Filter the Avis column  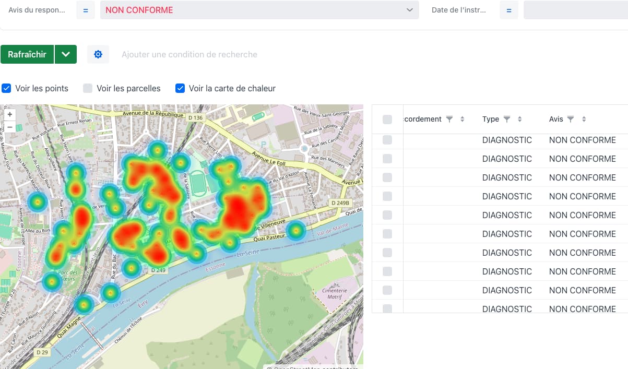[x=571, y=119]
